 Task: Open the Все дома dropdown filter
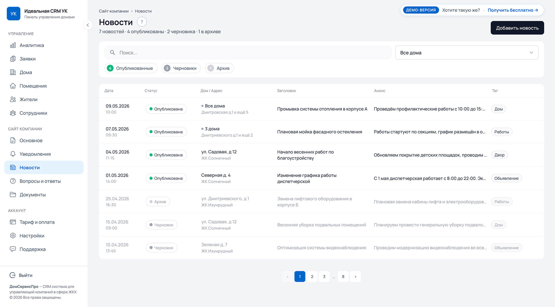467,53
